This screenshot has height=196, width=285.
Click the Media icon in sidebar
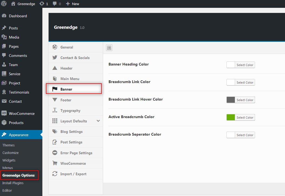[4, 37]
